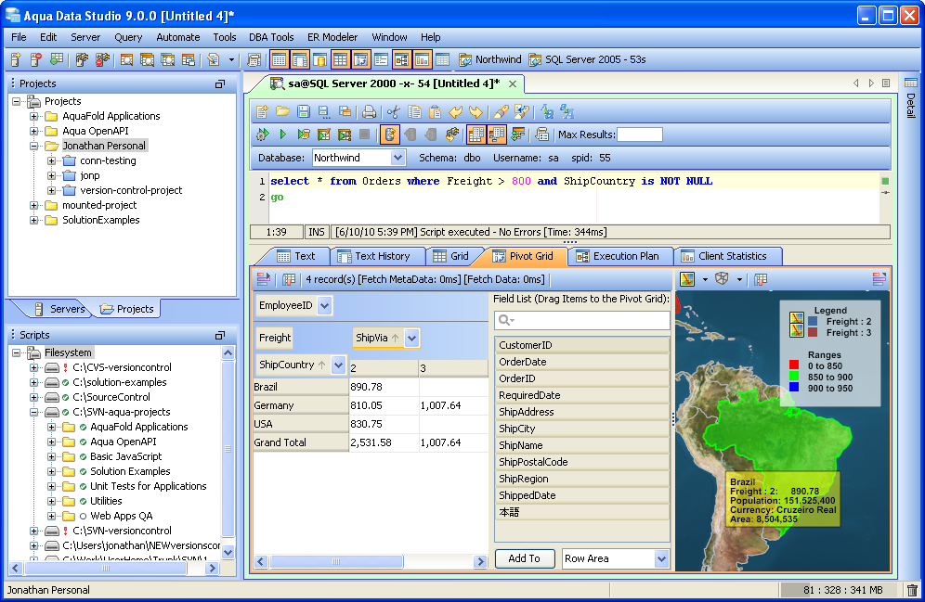Open the Query menu
Screen dimensions: 925x602
pyautogui.click(x=128, y=37)
